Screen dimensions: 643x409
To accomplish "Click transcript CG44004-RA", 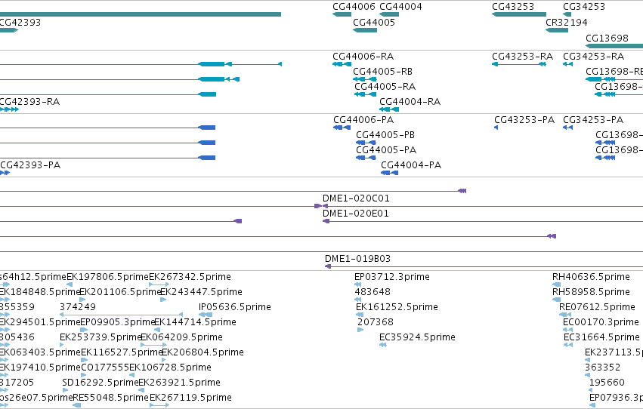I will tap(389, 109).
